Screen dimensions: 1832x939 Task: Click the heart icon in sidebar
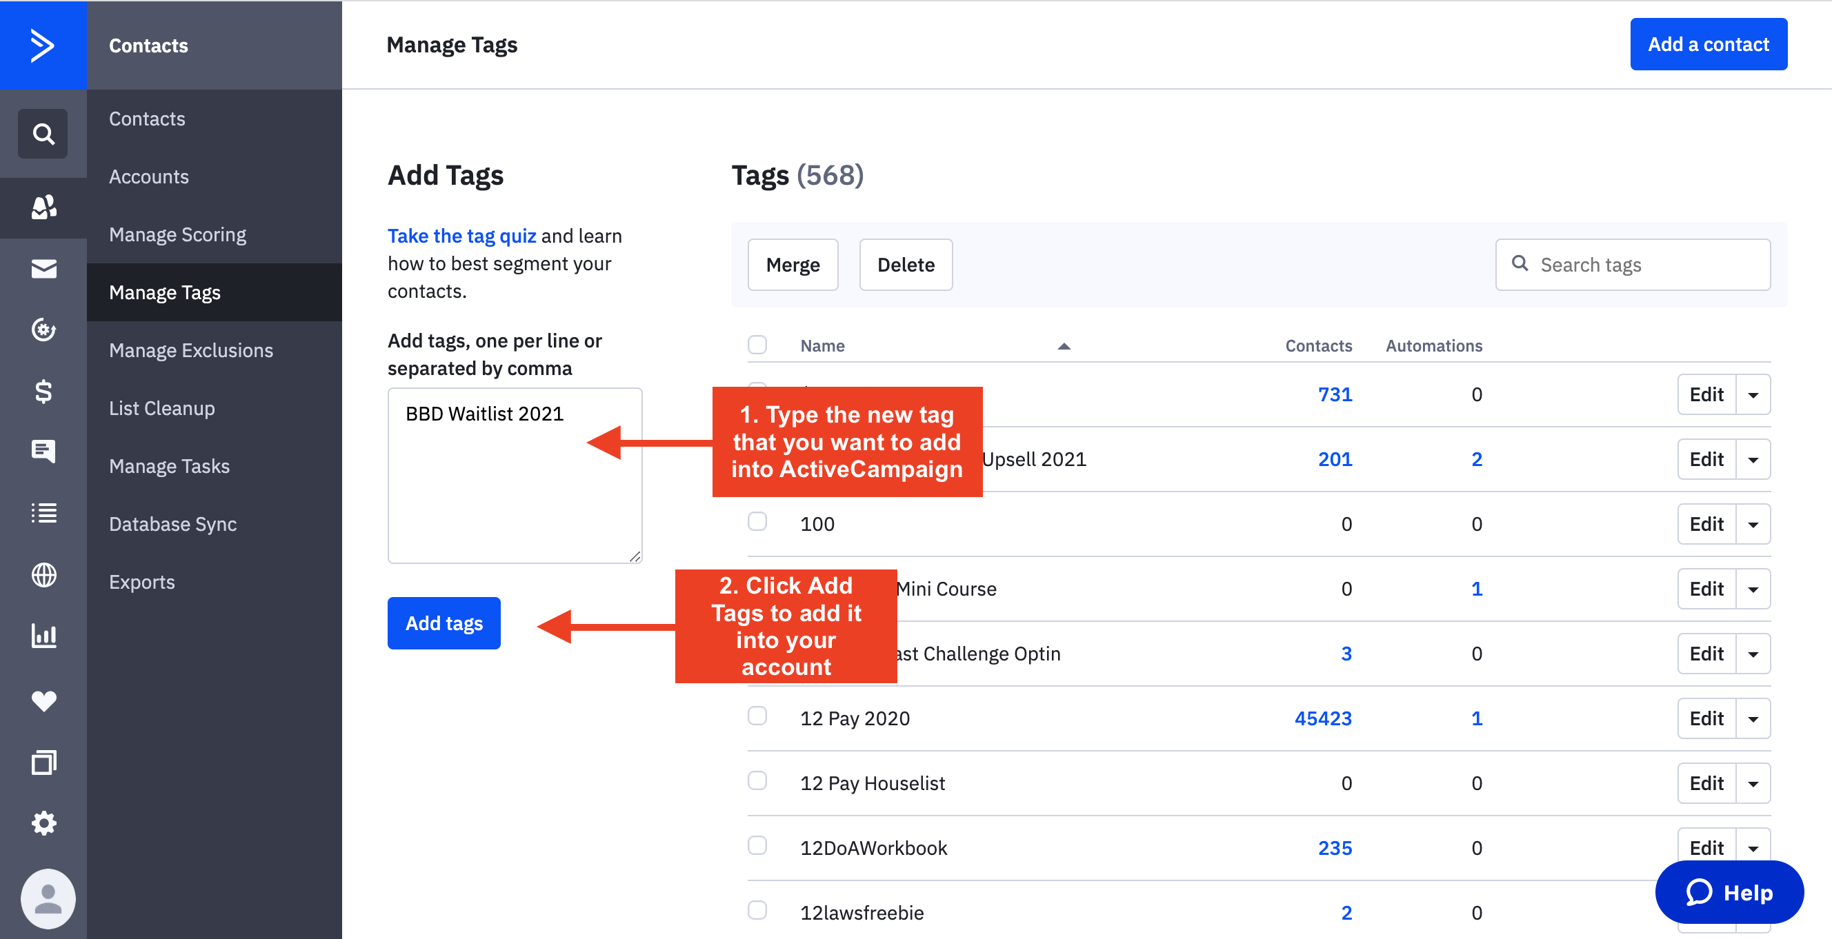pyautogui.click(x=43, y=701)
